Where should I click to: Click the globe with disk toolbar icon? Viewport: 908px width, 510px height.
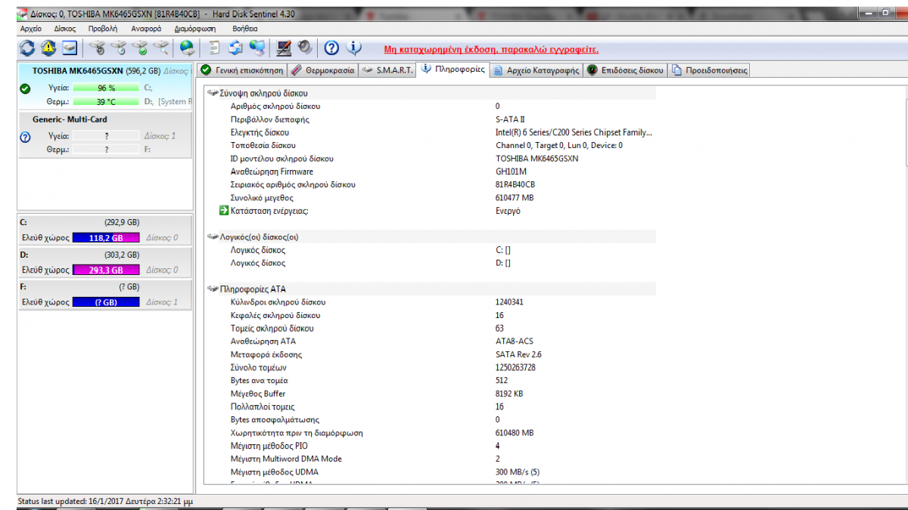[x=187, y=48]
